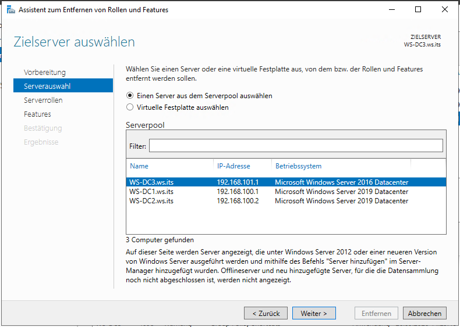This screenshot has width=460, height=327.
Task: Click IP address 192.168.100.1
Action: (x=238, y=192)
